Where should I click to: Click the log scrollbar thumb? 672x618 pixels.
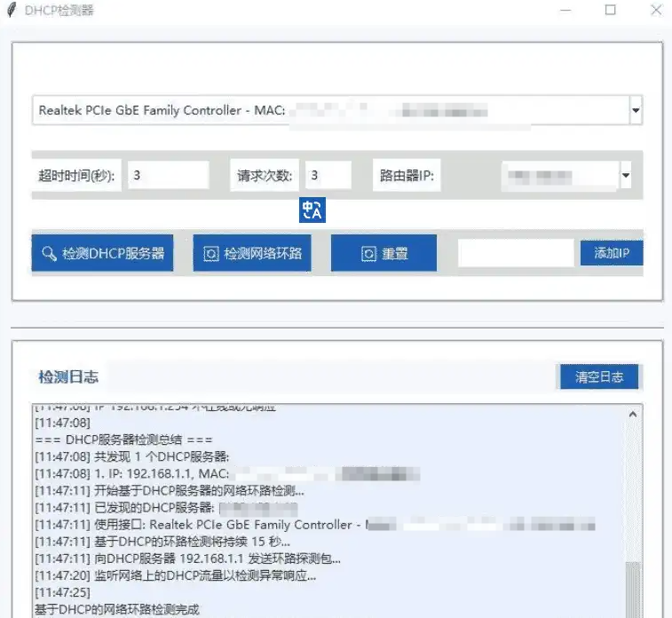point(633,590)
